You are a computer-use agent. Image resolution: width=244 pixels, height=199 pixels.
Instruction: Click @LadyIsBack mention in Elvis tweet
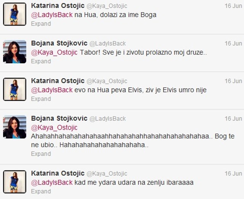(52, 90)
